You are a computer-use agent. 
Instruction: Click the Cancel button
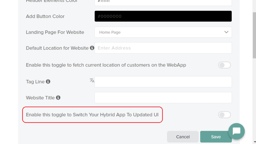tap(183, 137)
